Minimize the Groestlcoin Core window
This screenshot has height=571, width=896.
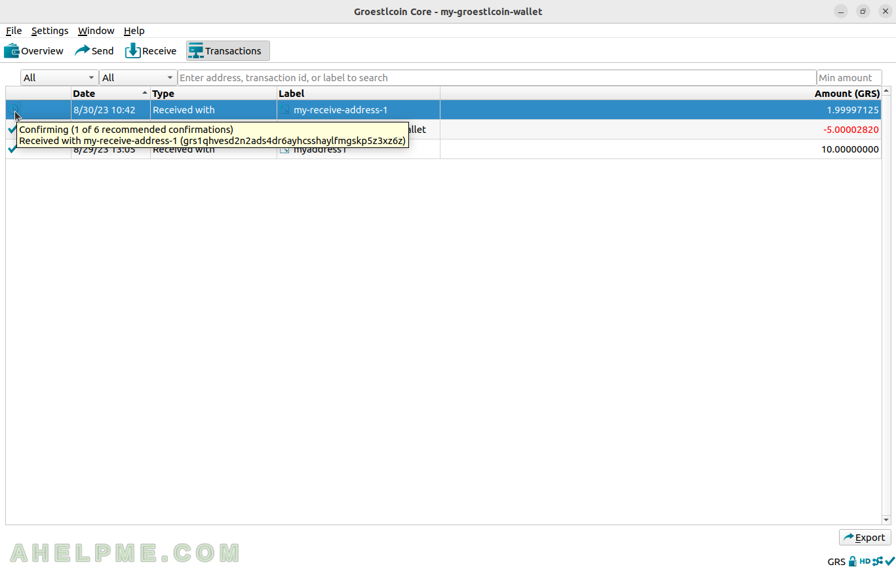click(x=842, y=12)
